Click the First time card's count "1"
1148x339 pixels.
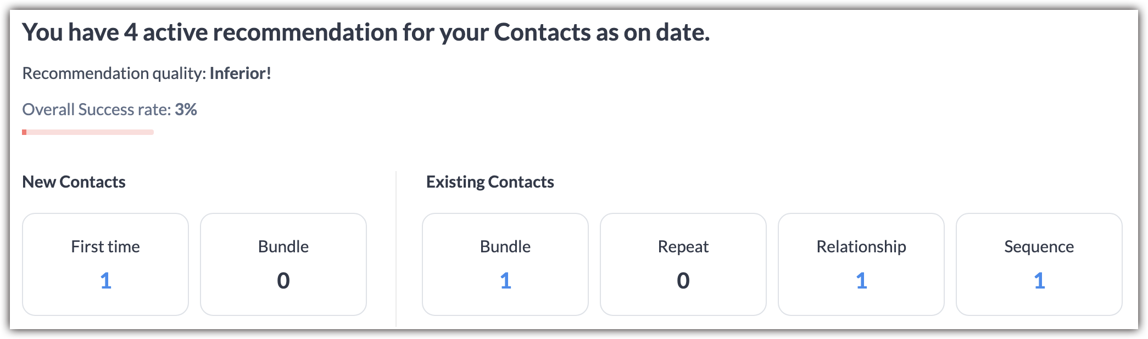coord(105,281)
